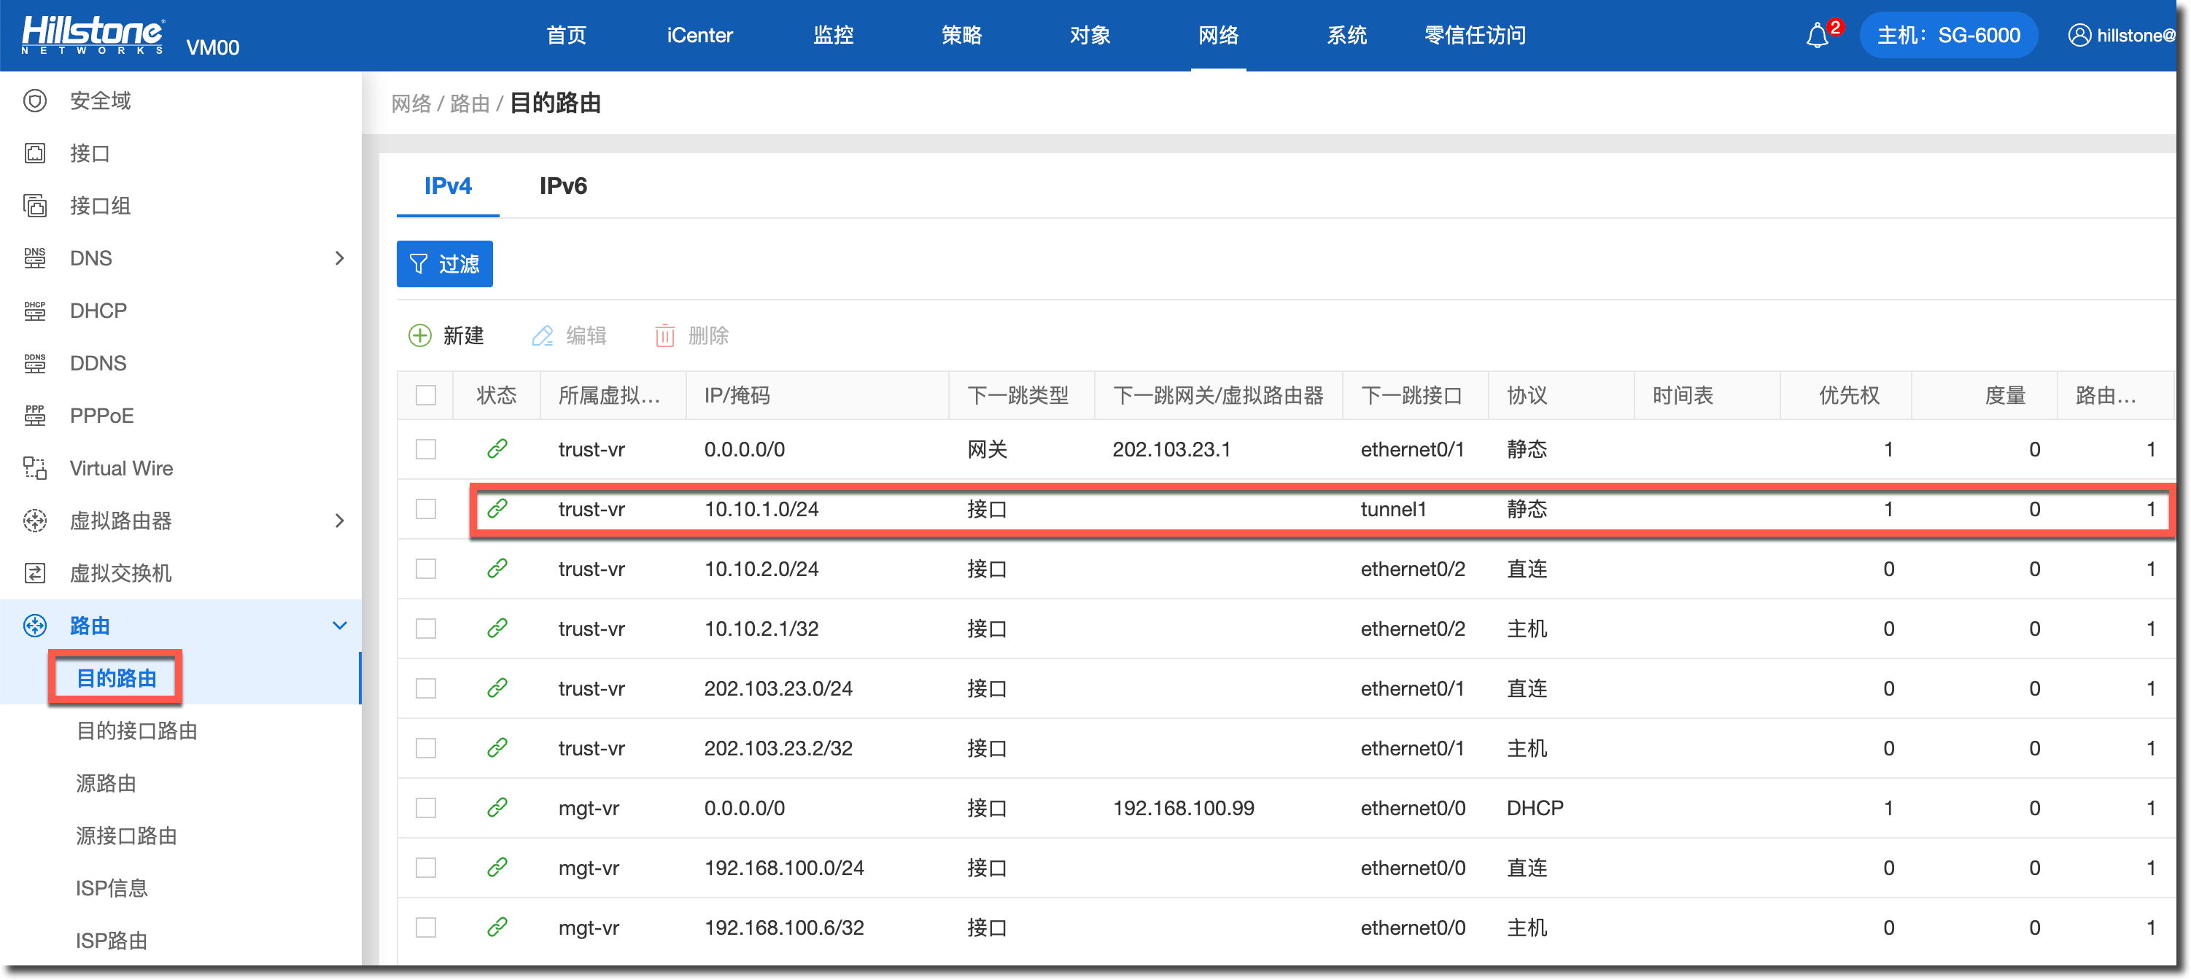Click the pencil Edit icon in toolbar
The image size is (2191, 980).
tap(542, 335)
